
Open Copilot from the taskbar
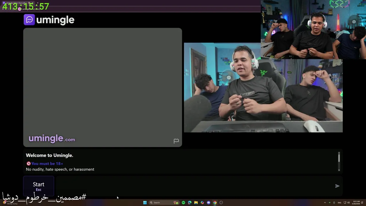[202, 203]
